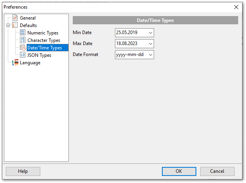This screenshot has width=246, height=183.
Task: Open the Date Format dropdown arrow
Action: pyautogui.click(x=151, y=55)
